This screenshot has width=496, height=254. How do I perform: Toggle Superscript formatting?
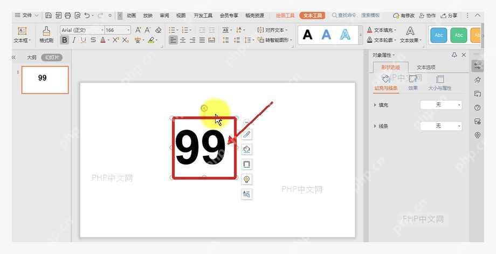[115, 40]
